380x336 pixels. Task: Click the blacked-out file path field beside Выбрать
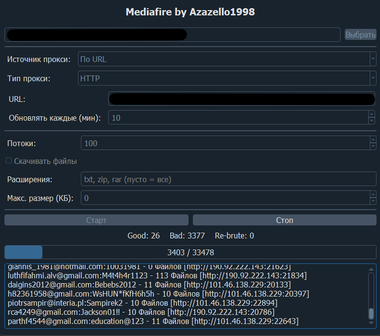172,34
